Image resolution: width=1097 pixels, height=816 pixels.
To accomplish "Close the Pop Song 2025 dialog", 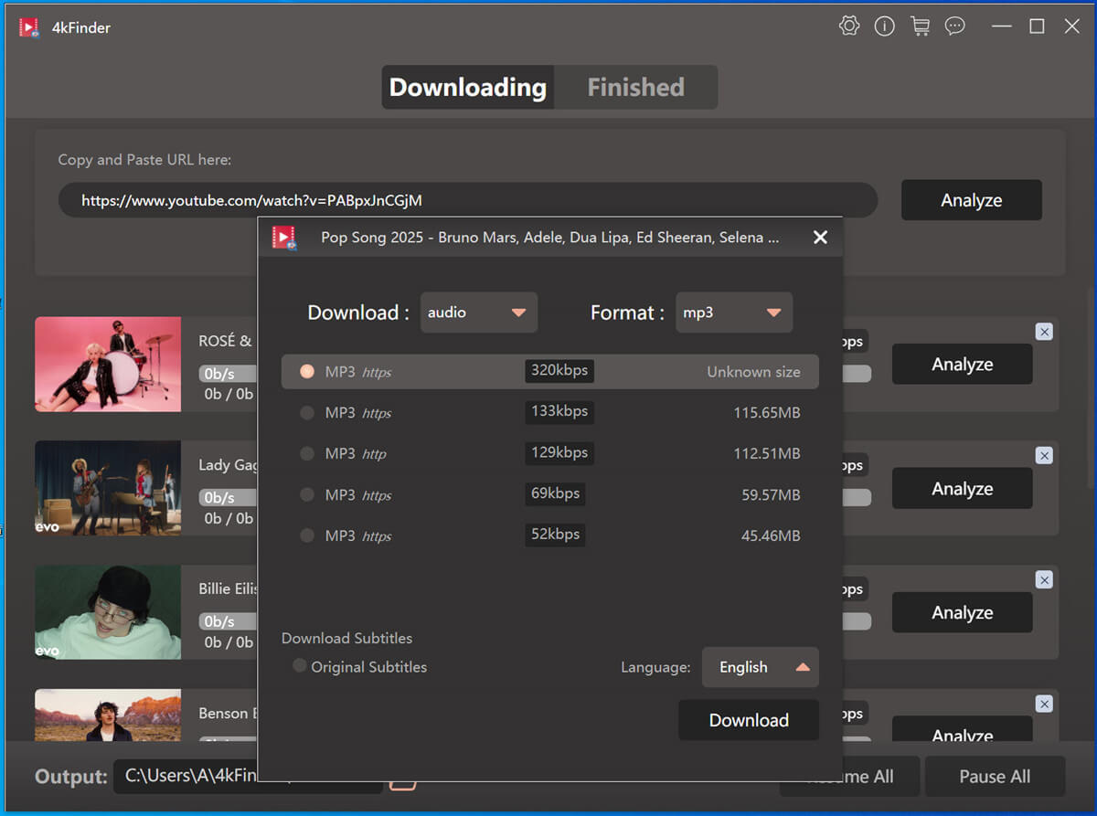I will pyautogui.click(x=820, y=238).
